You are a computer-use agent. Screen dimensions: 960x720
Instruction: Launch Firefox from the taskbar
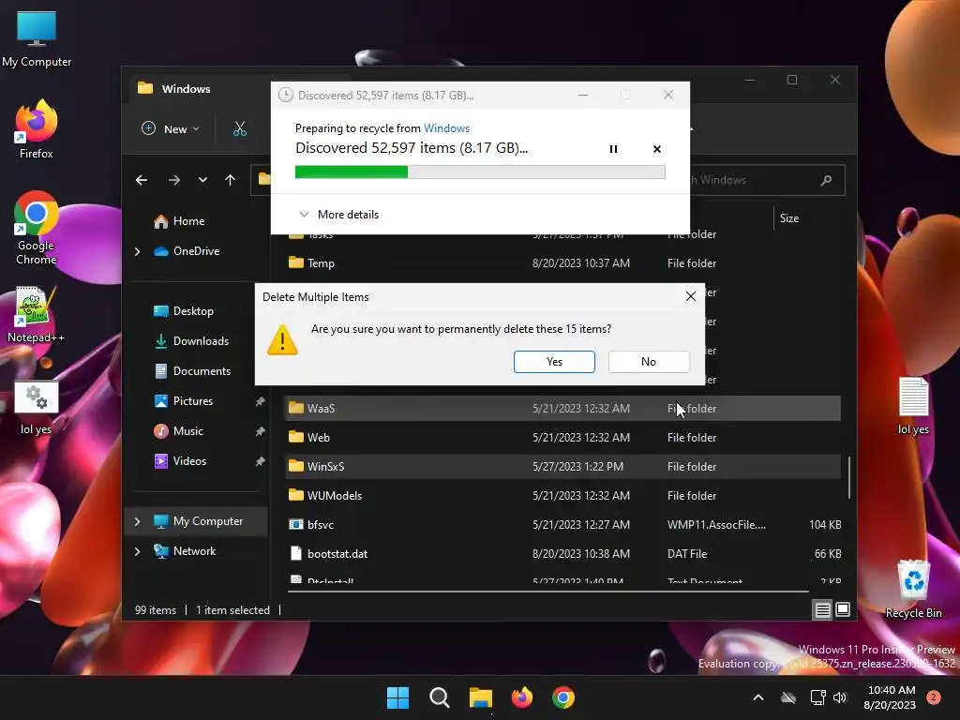(521, 697)
